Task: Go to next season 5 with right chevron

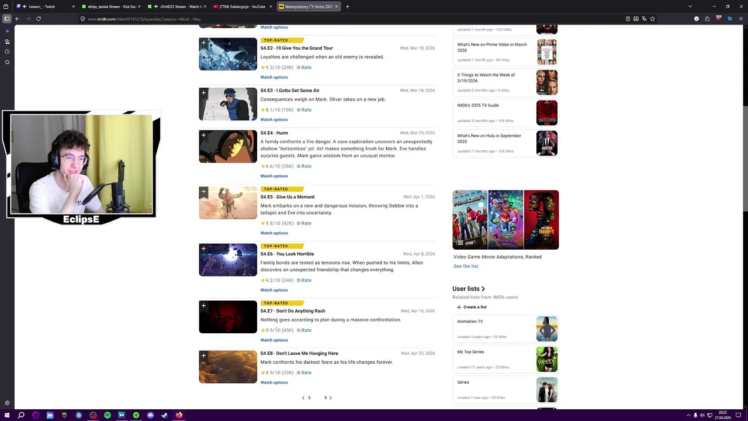Action: pyautogui.click(x=330, y=398)
